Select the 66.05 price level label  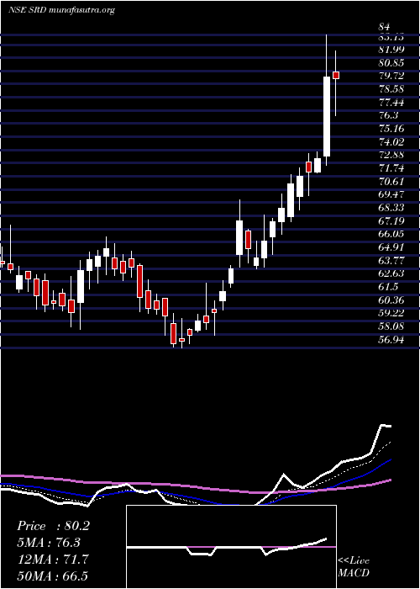[x=391, y=234]
